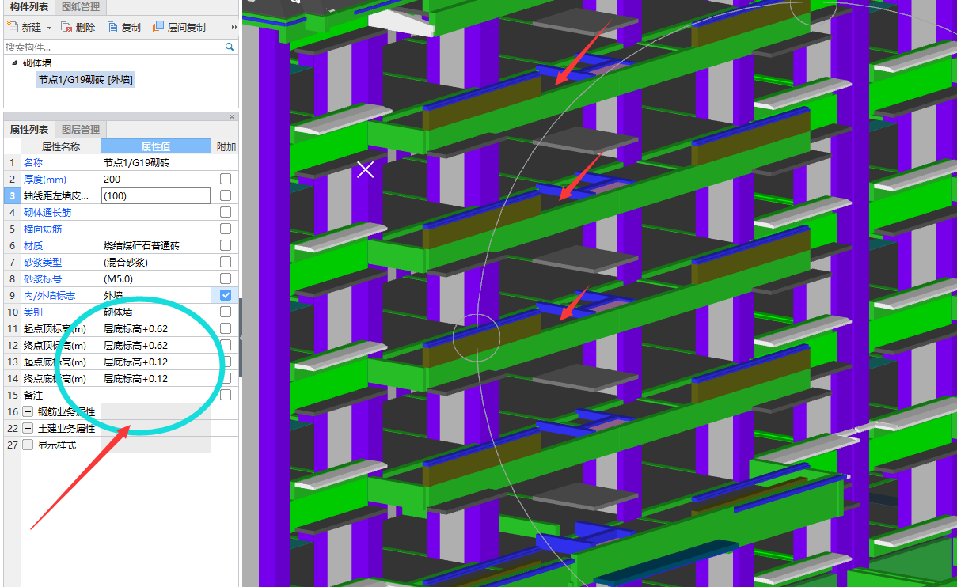Viewport: 957px width, 587px height.
Task: Click the 类别 value 砌体墙
Action: tap(156, 312)
